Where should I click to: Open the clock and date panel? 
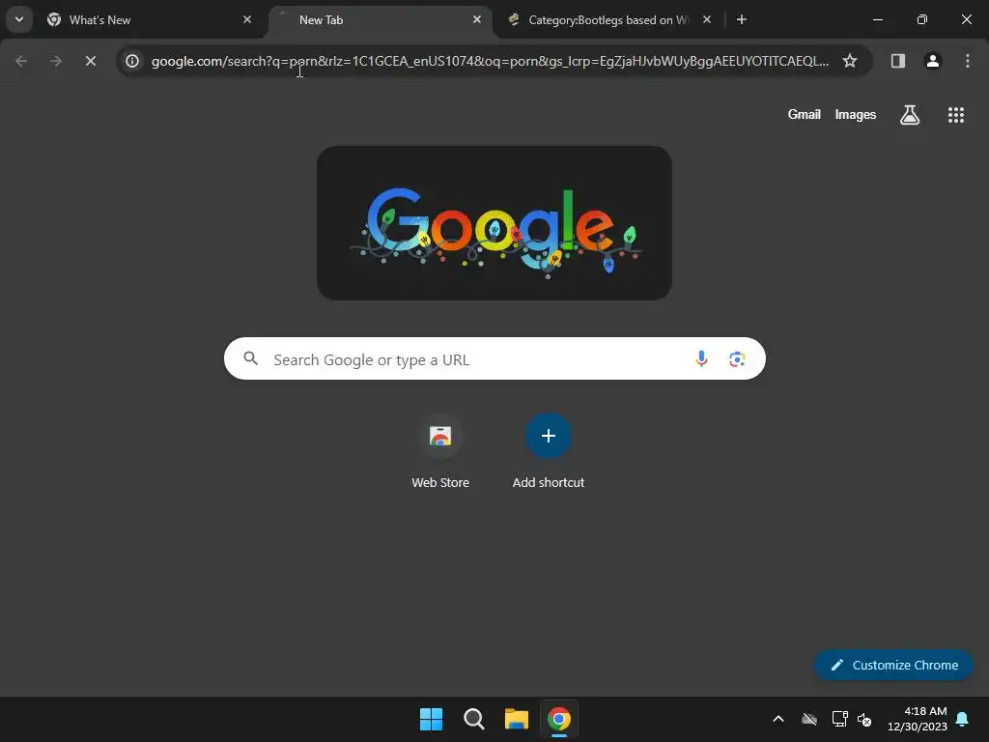pyautogui.click(x=918, y=719)
